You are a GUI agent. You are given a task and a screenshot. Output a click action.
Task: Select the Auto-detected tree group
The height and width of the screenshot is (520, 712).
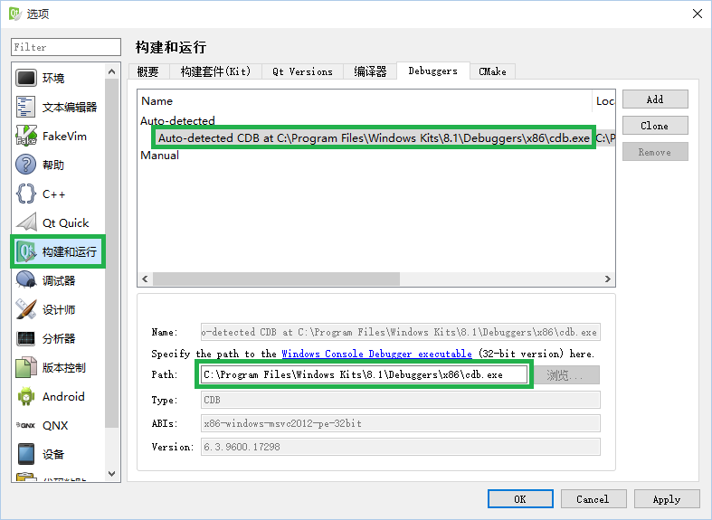point(177,120)
